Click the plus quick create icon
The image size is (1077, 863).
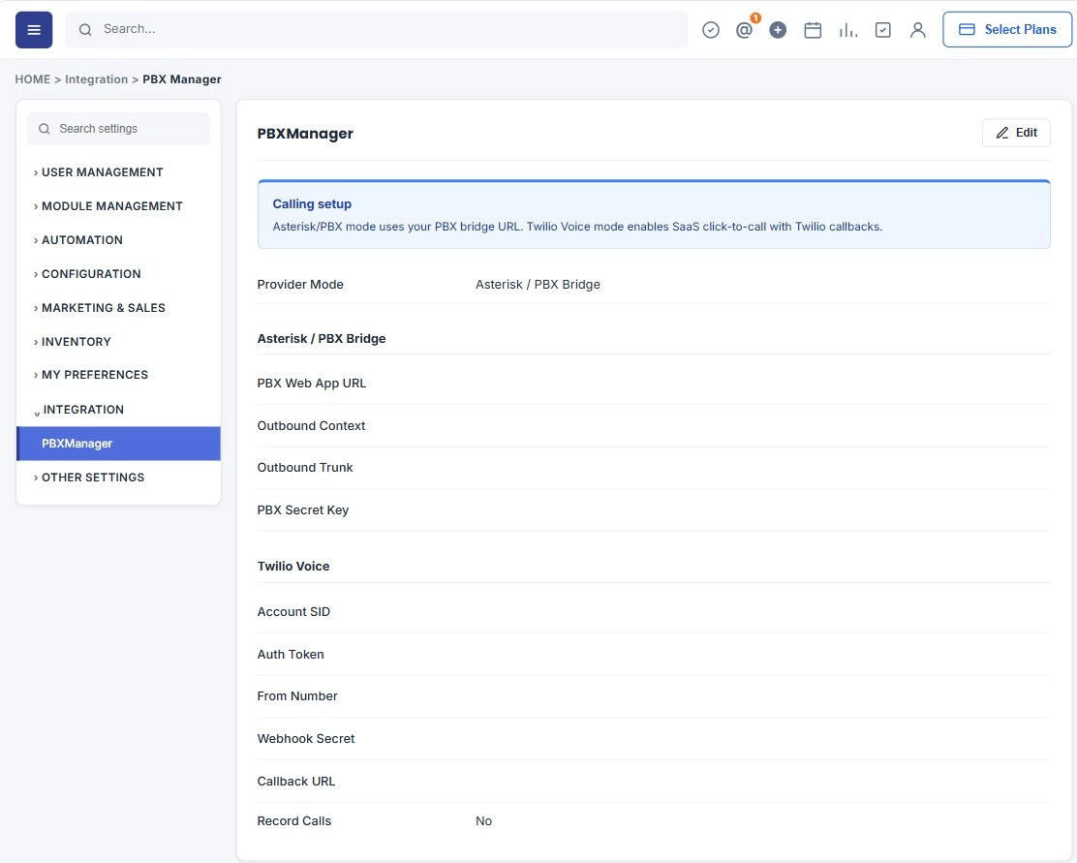[x=778, y=30]
